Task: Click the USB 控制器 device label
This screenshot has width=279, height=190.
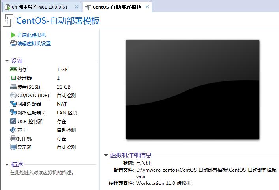Action: pyautogui.click(x=30, y=121)
